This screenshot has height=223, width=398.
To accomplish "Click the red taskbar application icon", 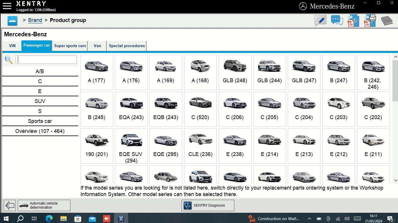I will [106, 218].
